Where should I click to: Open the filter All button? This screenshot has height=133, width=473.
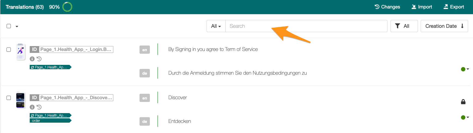click(404, 26)
